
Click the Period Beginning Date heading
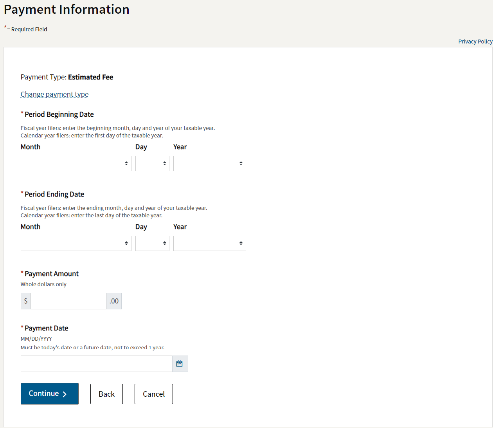(59, 114)
